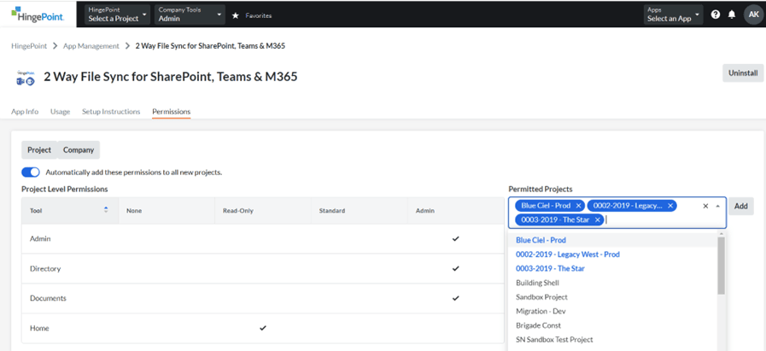Screen dimensions: 766x351
Task: Sort the Tool column
Action: pyautogui.click(x=106, y=210)
